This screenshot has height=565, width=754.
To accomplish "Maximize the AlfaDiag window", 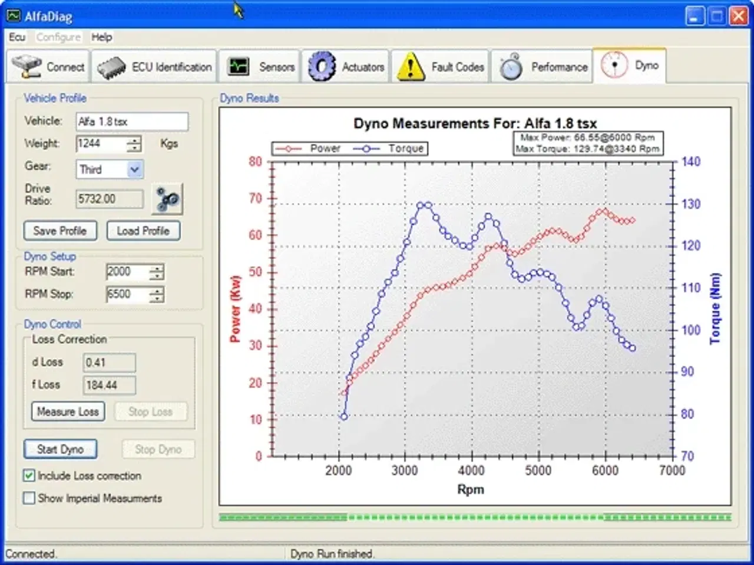I will point(717,16).
